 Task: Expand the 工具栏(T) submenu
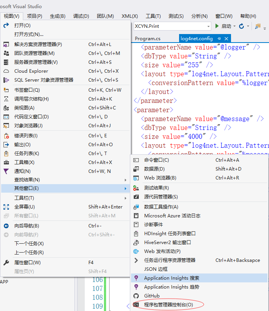(126, 198)
